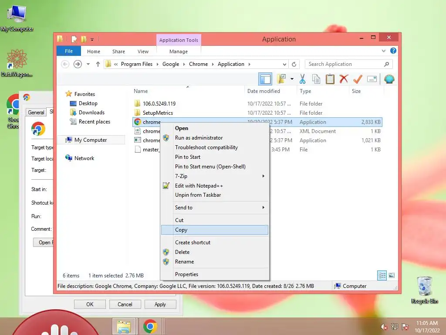Sort by Size column header

pyautogui.click(x=356, y=91)
